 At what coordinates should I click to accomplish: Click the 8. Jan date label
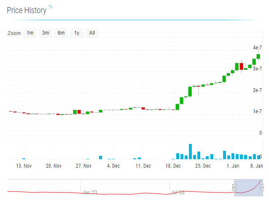coord(257,166)
